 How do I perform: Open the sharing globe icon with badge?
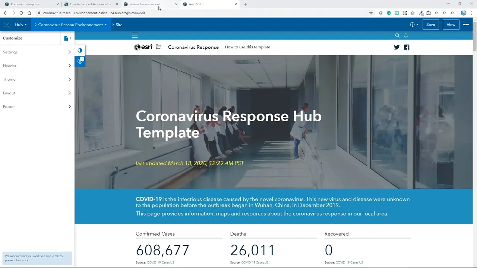(x=80, y=61)
